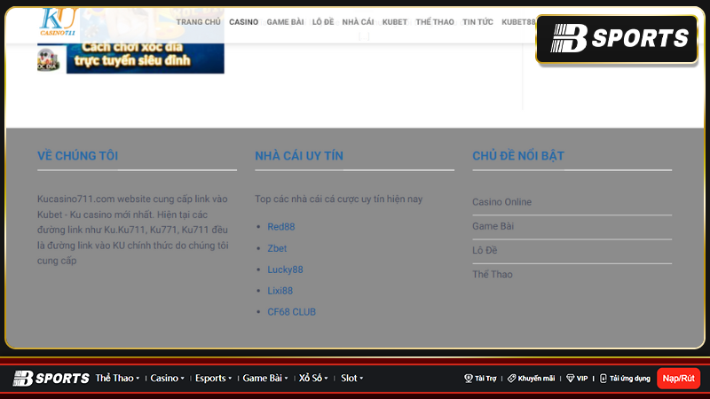Click the BSports logo in the bottom bar

coord(51,379)
